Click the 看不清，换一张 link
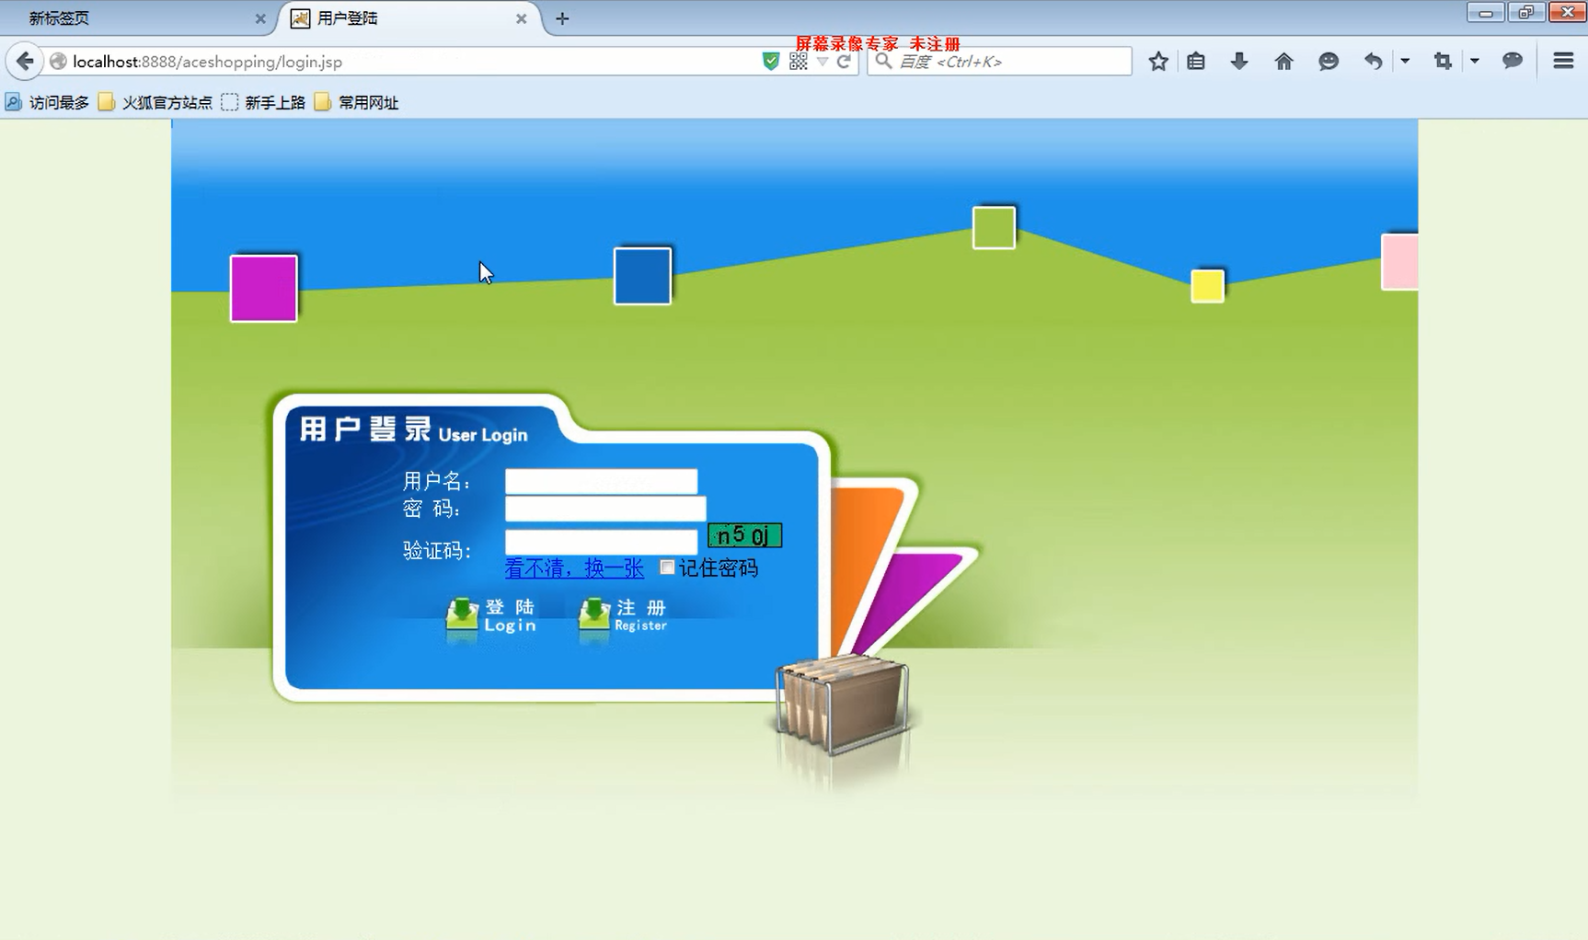 574,568
